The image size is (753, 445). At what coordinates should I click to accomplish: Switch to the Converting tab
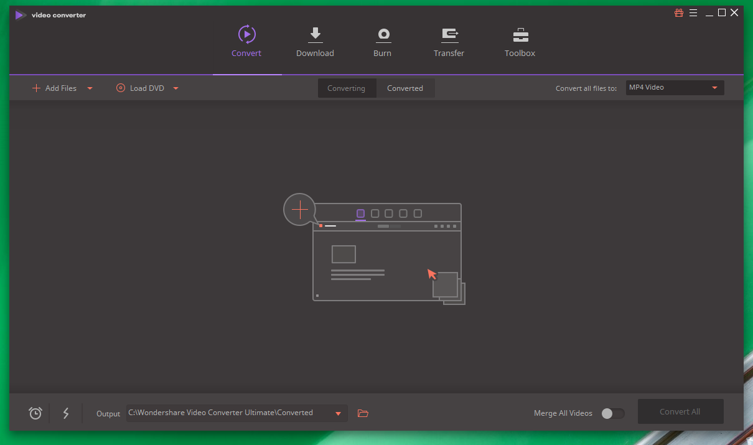(x=346, y=88)
